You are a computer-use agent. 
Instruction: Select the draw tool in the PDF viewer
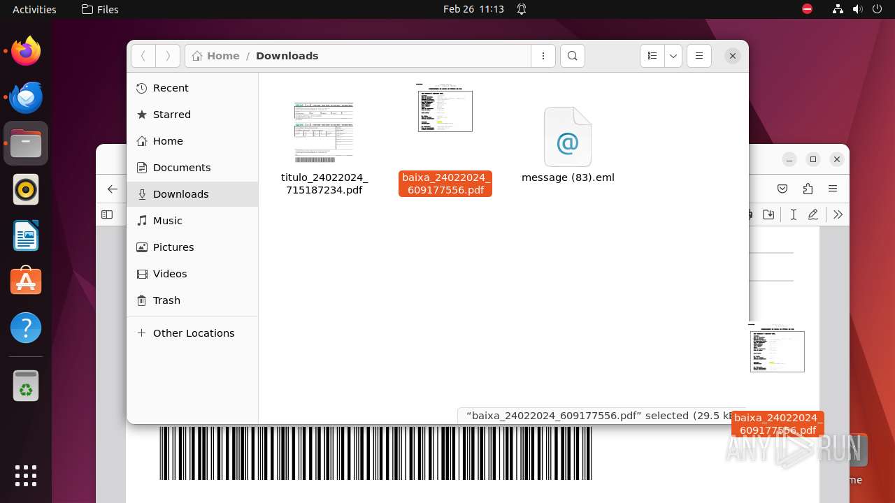(812, 214)
